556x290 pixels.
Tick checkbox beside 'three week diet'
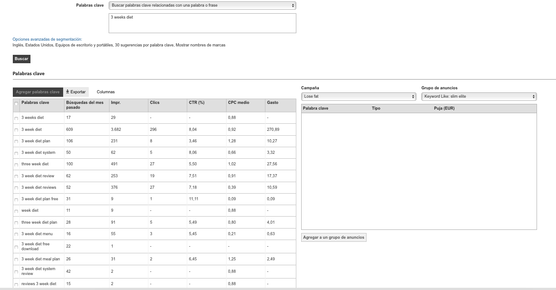coord(16,164)
